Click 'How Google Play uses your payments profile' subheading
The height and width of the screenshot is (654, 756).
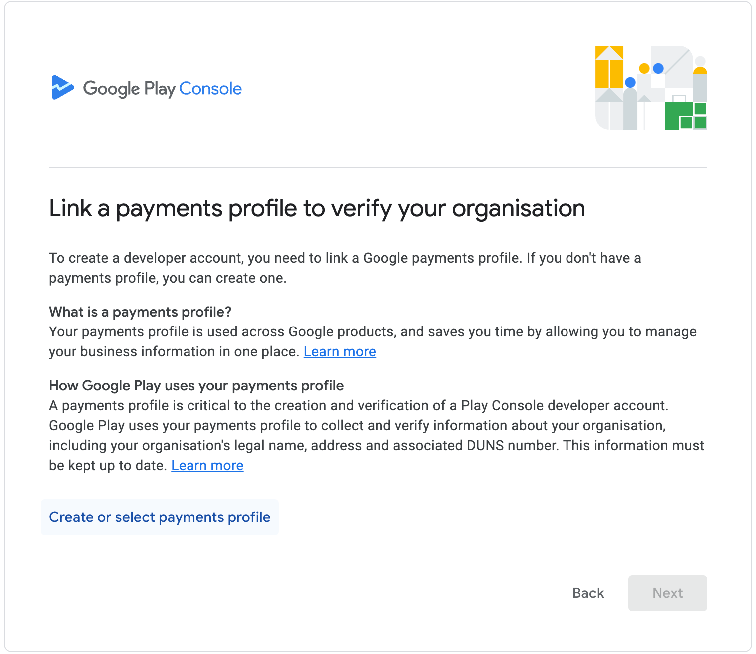(x=196, y=386)
